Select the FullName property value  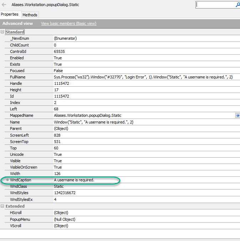tap(143, 77)
